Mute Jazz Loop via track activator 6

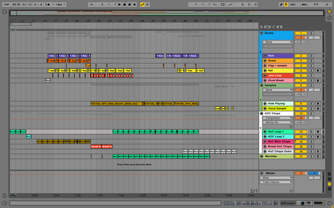[301, 76]
